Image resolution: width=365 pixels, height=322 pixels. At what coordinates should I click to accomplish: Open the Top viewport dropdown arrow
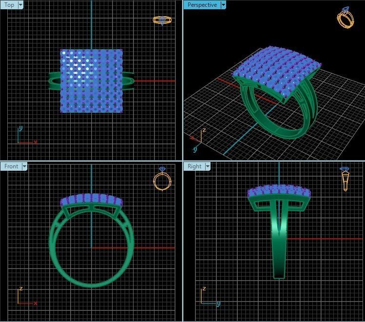(20, 5)
